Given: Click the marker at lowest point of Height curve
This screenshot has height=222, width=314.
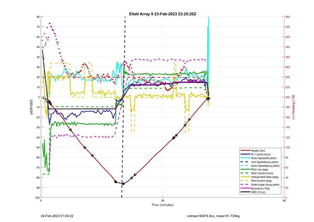Looking at the screenshot, I should [123, 184].
